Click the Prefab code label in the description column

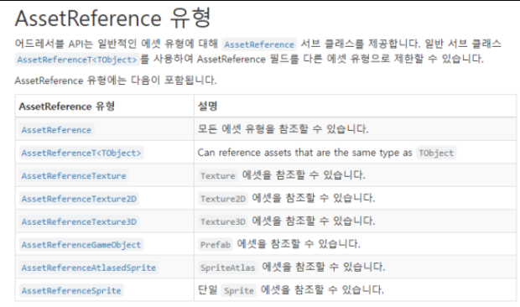[216, 245]
